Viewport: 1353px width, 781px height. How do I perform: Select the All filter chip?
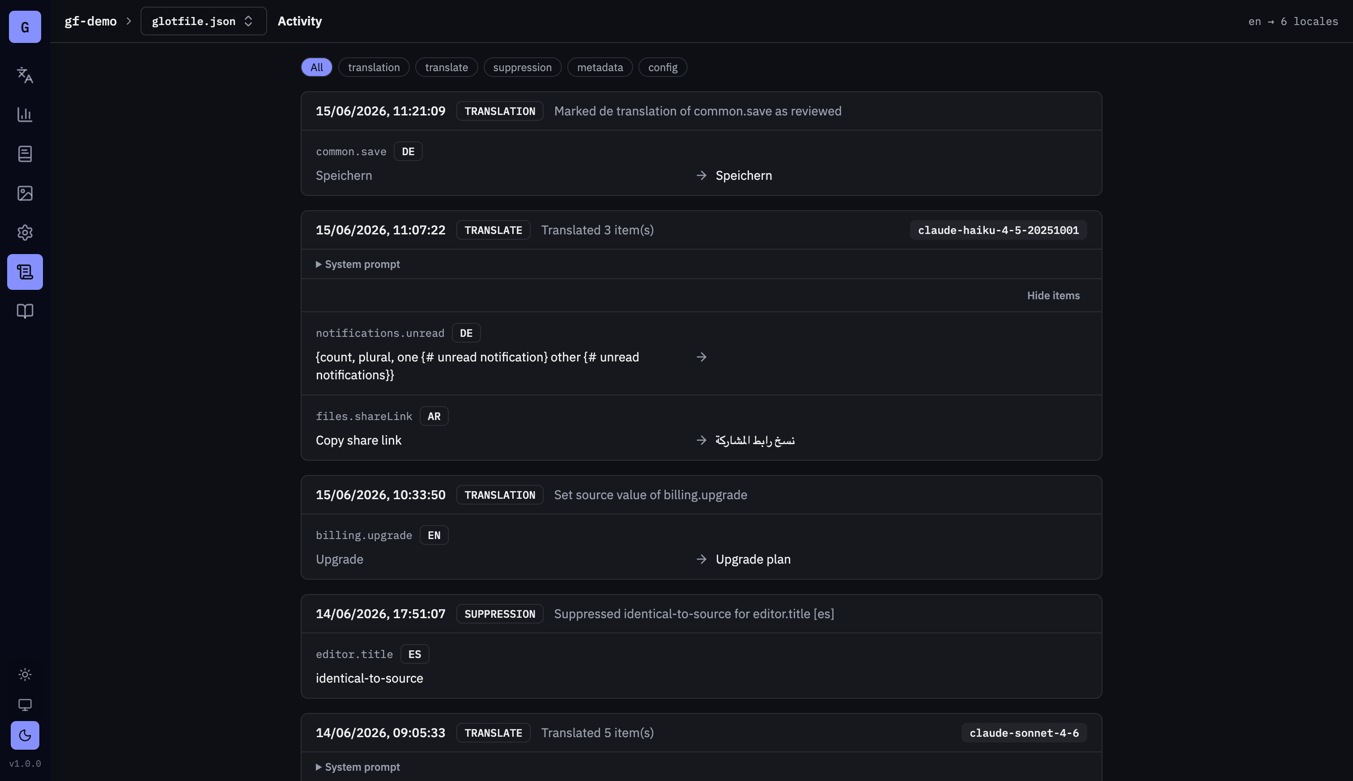click(x=316, y=67)
